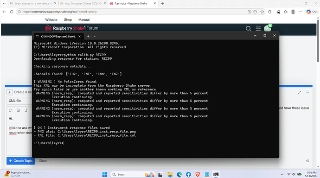Switch to the Imus Computer College tab
Viewport: 320px width, 178px height.
83,3
